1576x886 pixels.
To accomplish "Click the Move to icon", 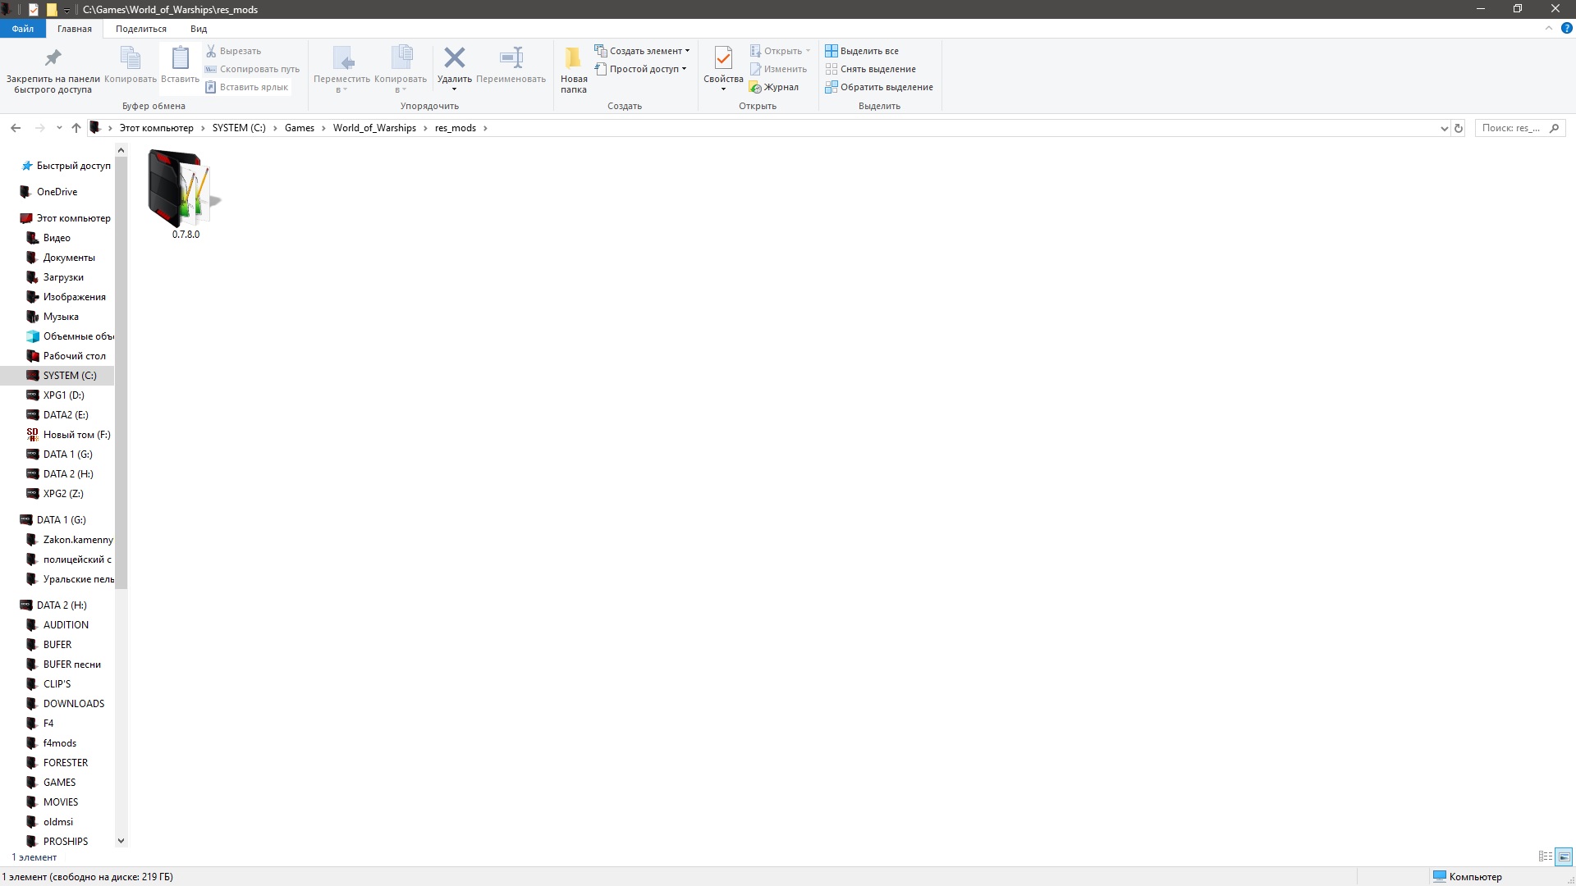I will (x=342, y=58).
